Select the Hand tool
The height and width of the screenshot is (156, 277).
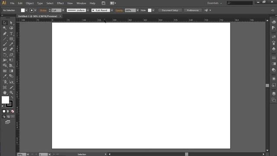(x=5, y=92)
